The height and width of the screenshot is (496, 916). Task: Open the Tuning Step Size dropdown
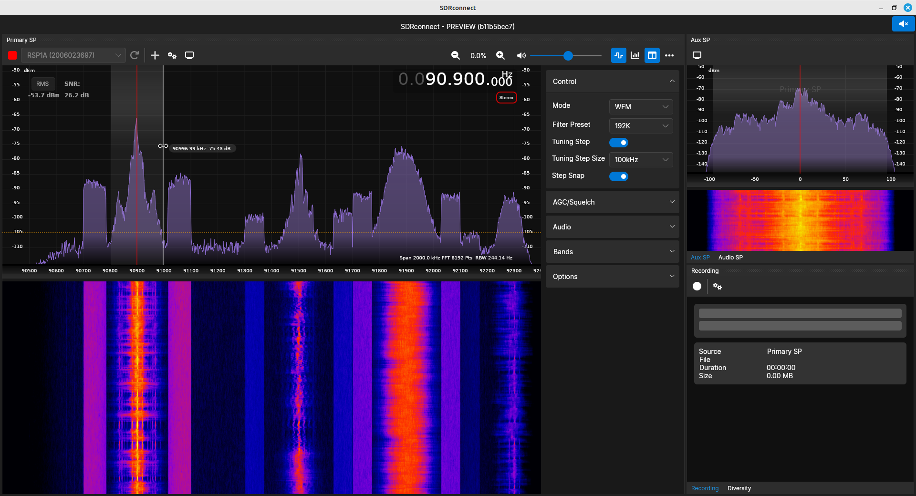tap(641, 159)
